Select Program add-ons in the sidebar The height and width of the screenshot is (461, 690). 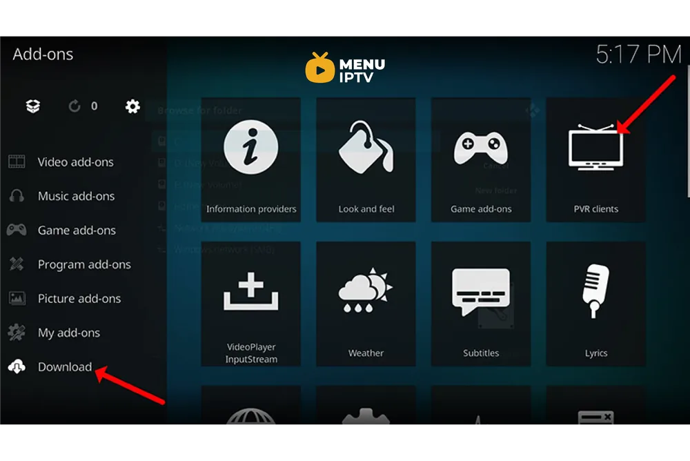pyautogui.click(x=84, y=264)
